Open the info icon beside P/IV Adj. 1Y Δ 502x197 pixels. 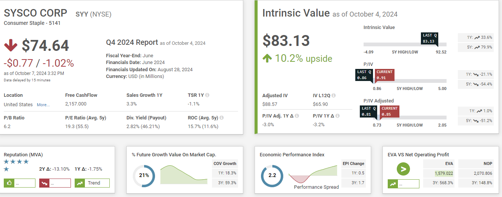(297, 116)
